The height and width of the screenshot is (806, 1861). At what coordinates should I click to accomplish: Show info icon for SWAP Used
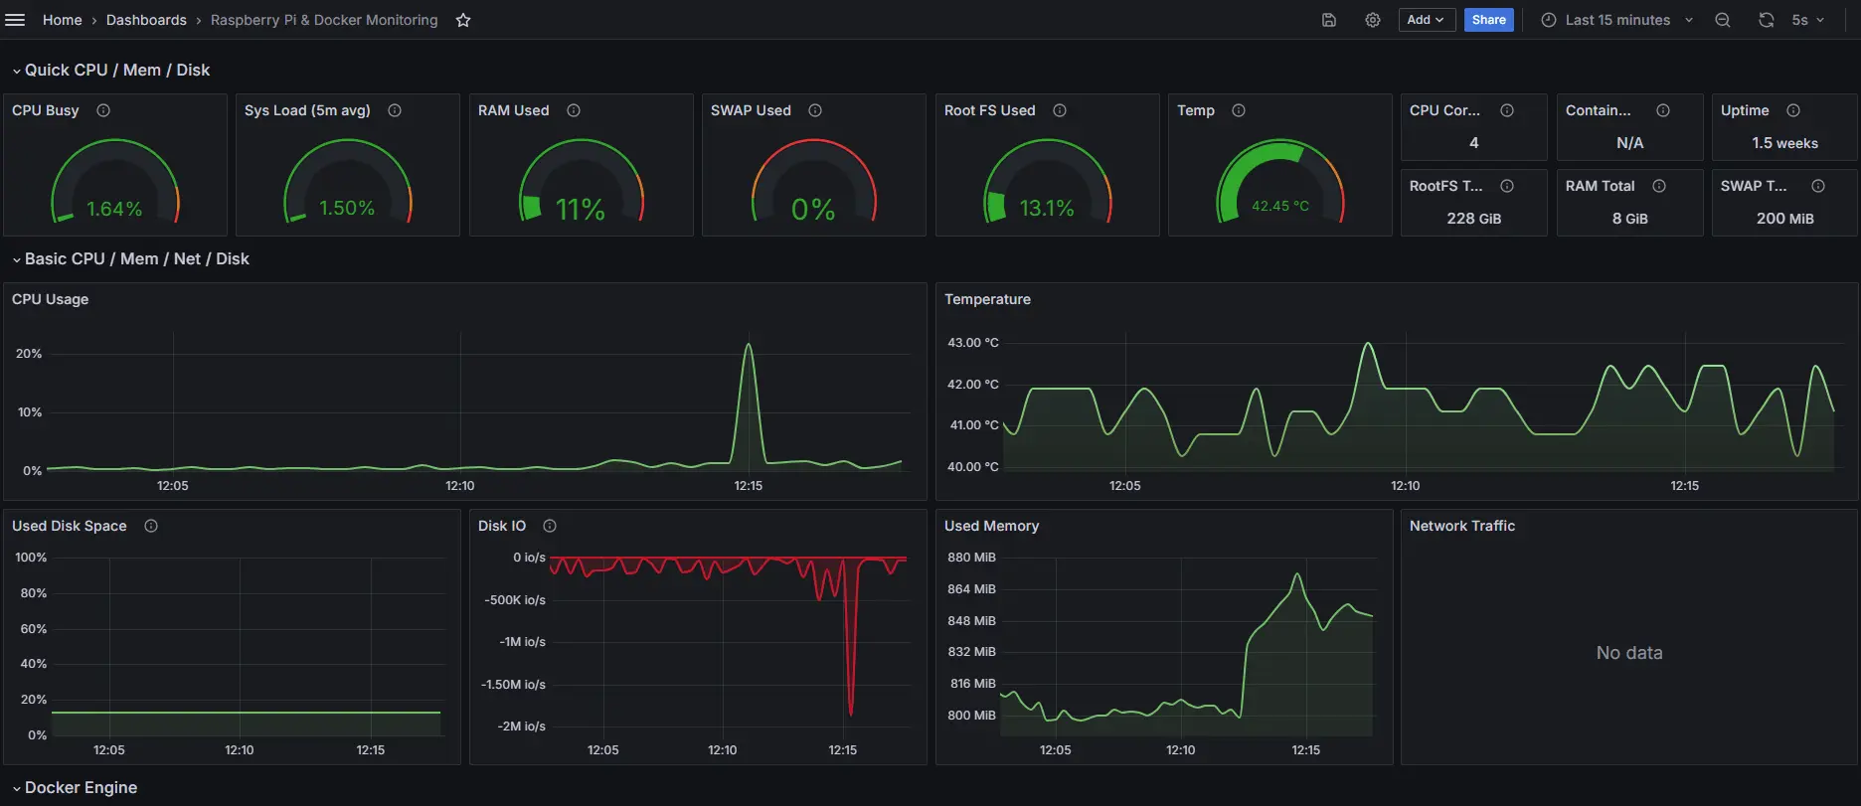coord(815,110)
